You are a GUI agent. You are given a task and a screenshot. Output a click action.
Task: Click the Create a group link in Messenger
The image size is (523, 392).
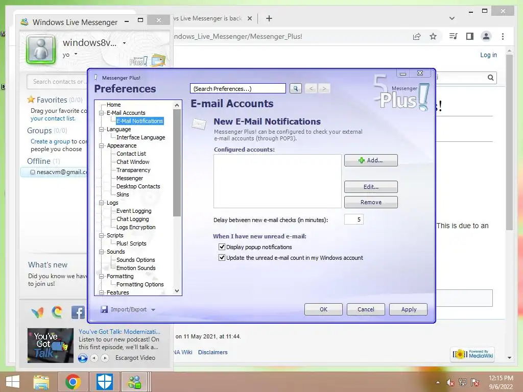(x=50, y=141)
